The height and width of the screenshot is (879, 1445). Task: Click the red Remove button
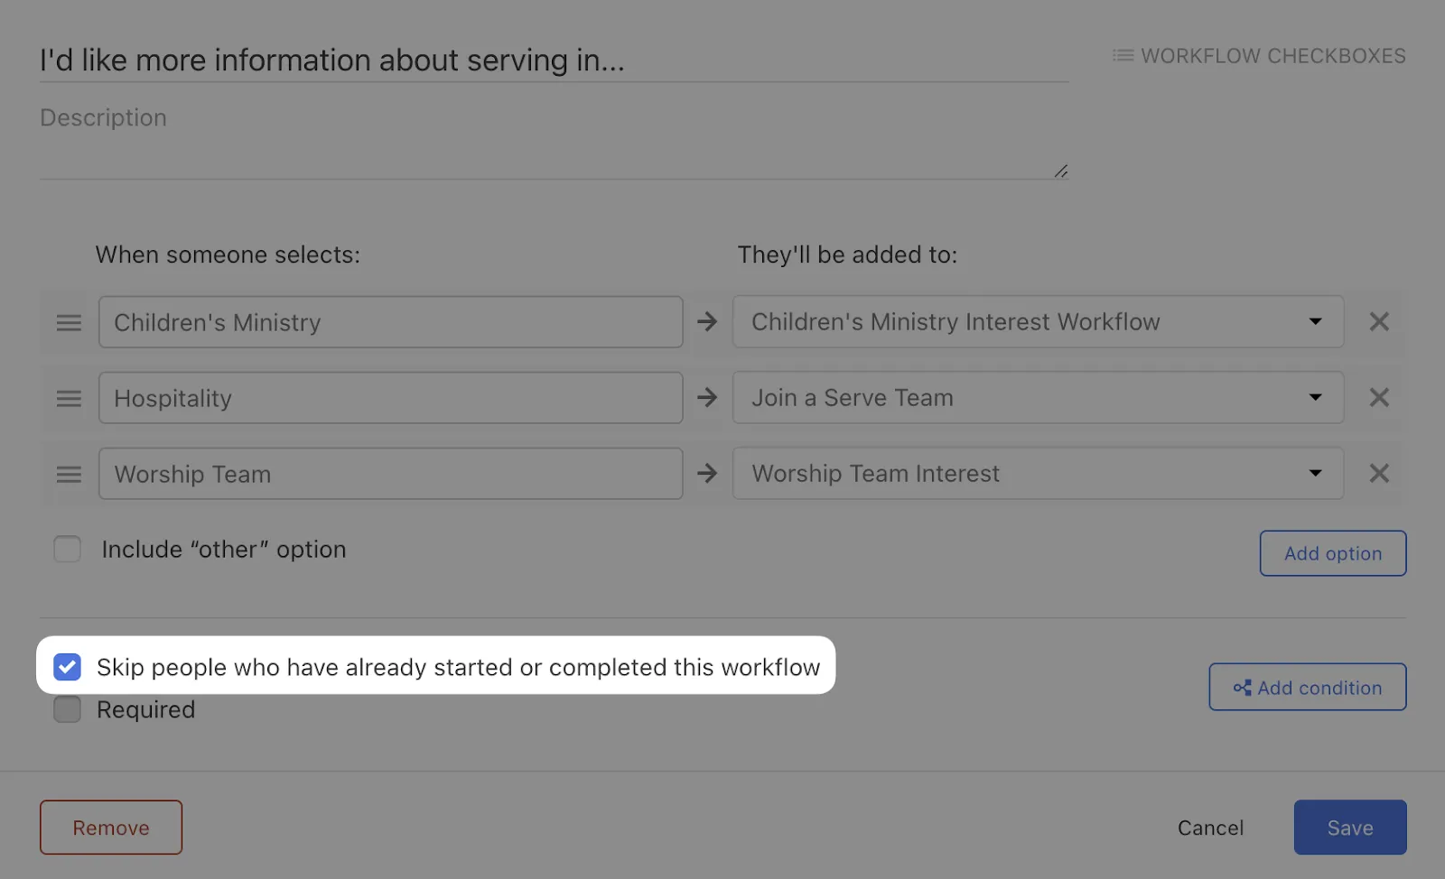[111, 828]
